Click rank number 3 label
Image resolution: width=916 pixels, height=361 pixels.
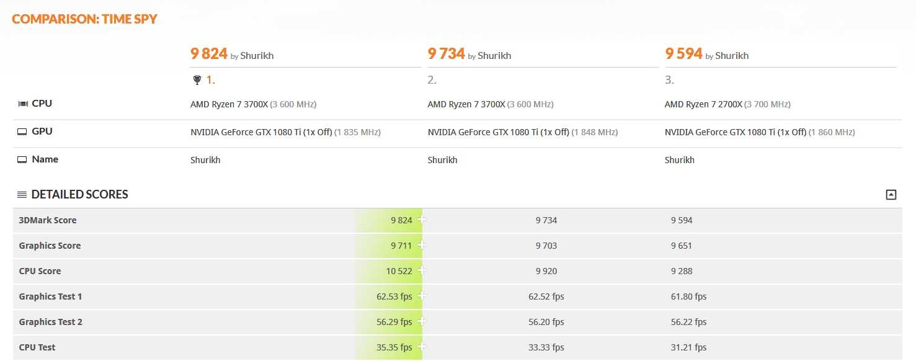pyautogui.click(x=670, y=80)
